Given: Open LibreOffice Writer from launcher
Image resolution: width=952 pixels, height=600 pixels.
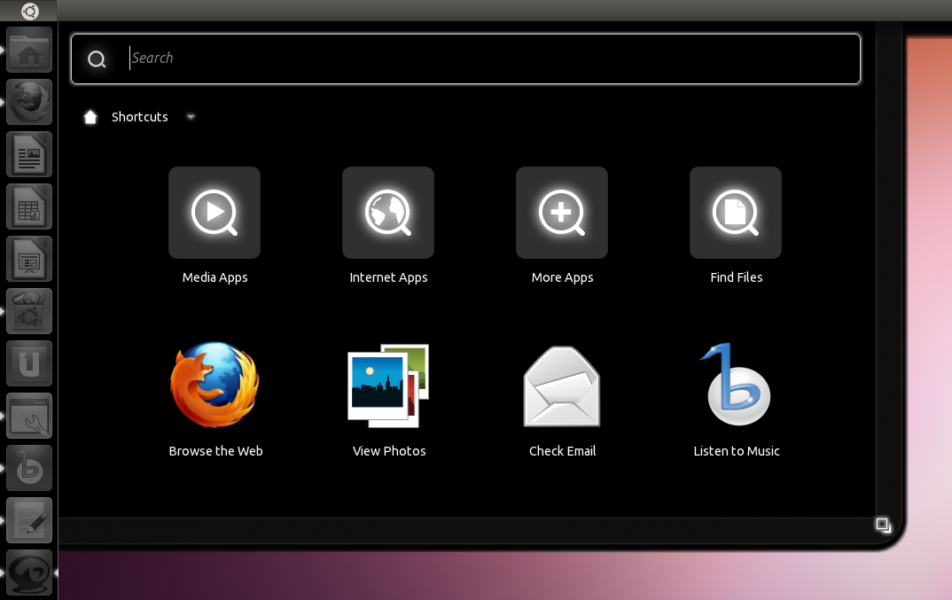Looking at the screenshot, I should pos(29,154).
